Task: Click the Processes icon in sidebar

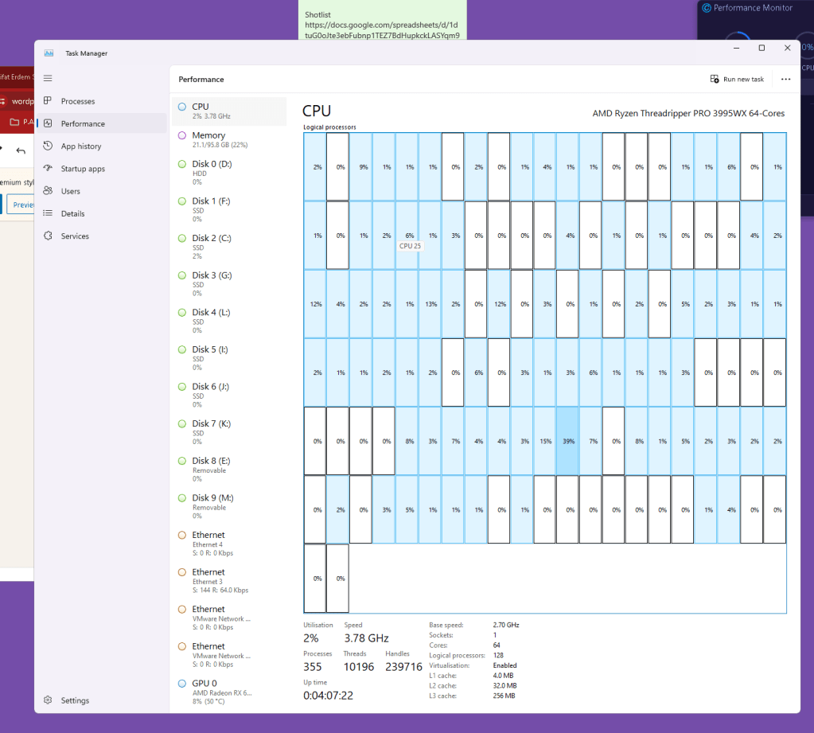Action: [x=48, y=101]
